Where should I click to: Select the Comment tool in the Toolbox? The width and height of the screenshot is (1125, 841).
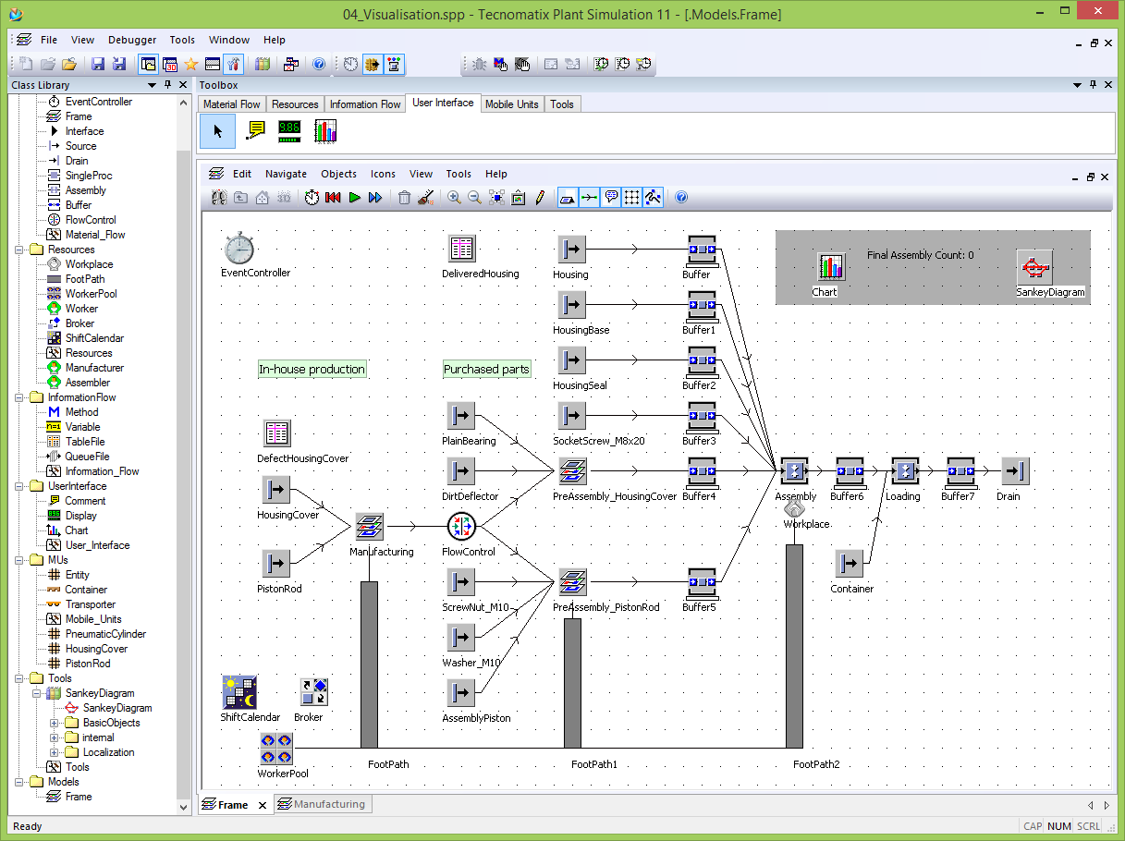(255, 131)
